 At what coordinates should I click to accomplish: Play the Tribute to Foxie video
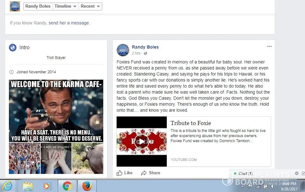[142, 142]
